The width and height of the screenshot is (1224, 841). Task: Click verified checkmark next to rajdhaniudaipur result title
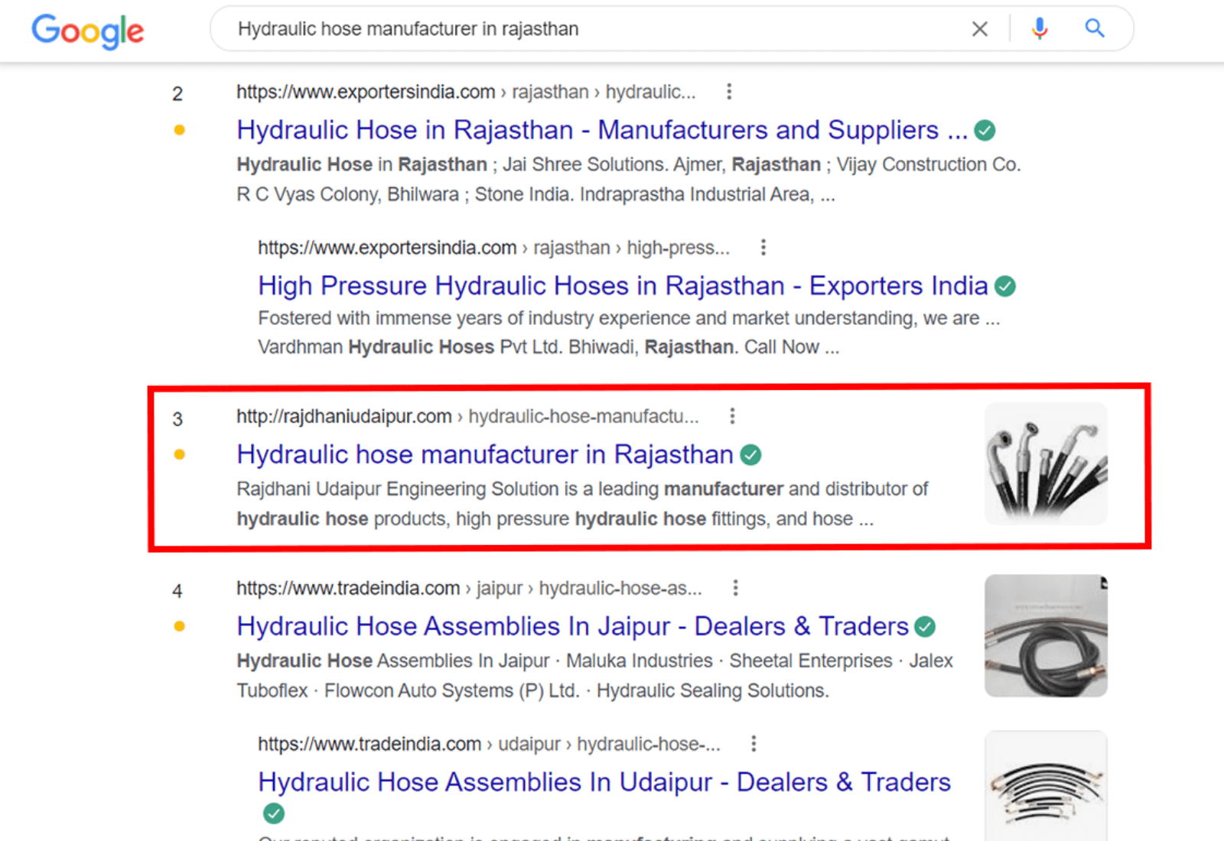tap(751, 456)
